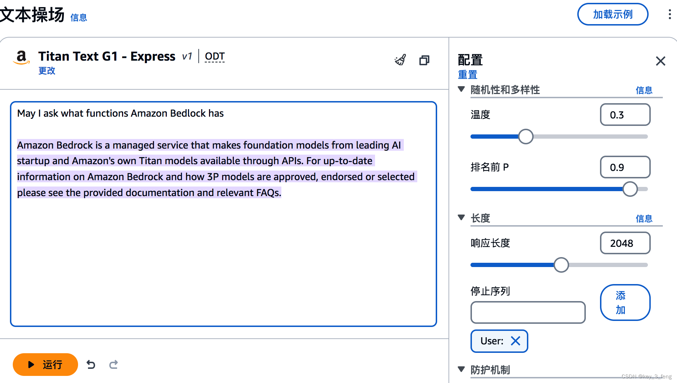The height and width of the screenshot is (383, 677).
Task: Collapse the 随机性和多样性 section
Action: [461, 89]
